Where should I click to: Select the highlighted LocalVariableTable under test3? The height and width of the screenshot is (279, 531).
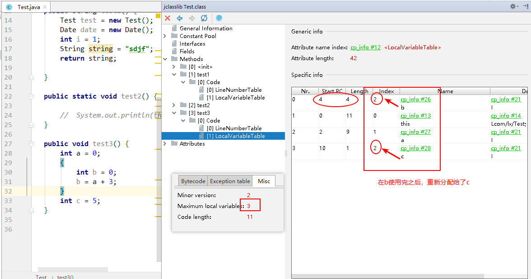[x=236, y=136]
